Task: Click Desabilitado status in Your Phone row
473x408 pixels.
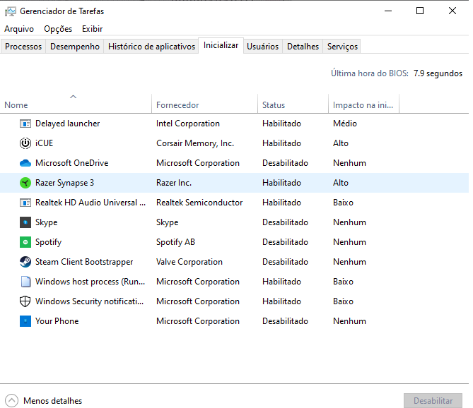Action: click(285, 321)
